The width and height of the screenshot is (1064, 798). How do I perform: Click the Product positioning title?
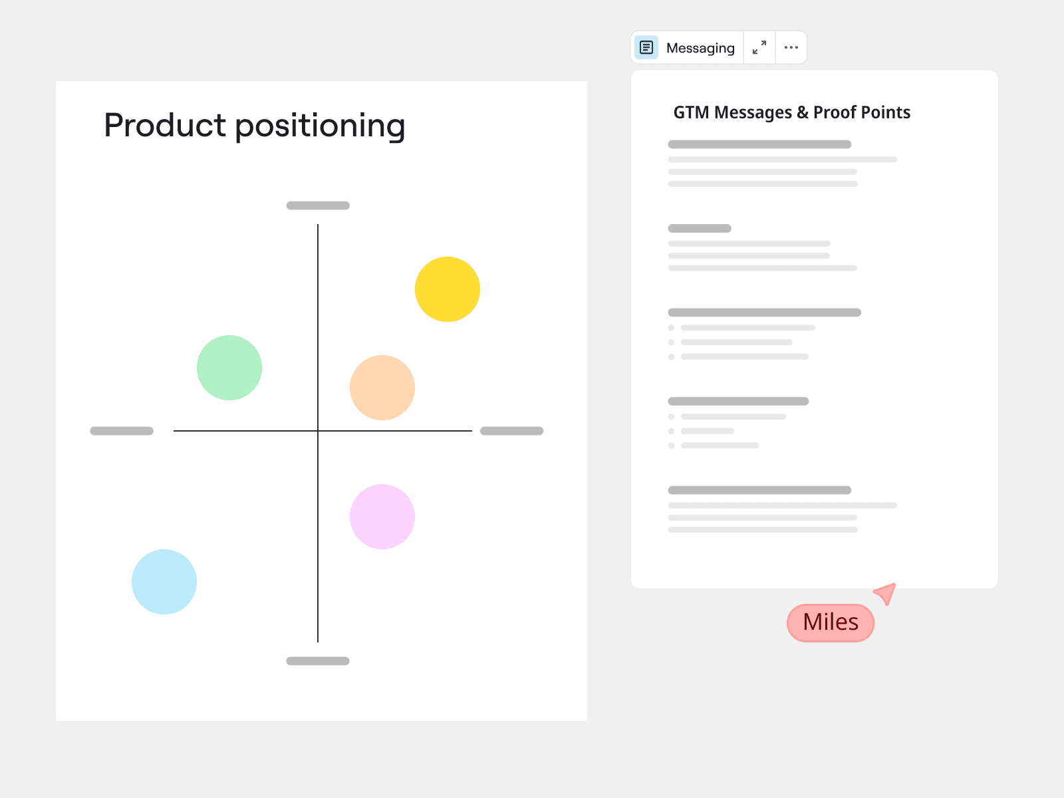(255, 126)
